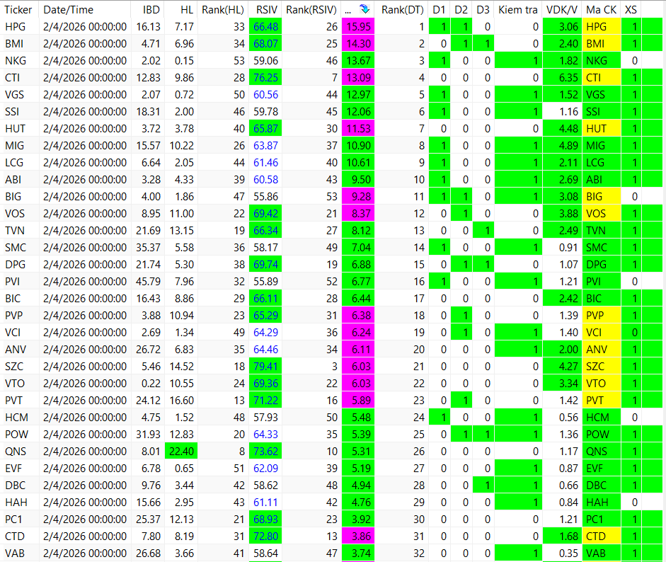Click green cell 13.67 in NKG row
The width and height of the screenshot is (666, 562).
358,61
